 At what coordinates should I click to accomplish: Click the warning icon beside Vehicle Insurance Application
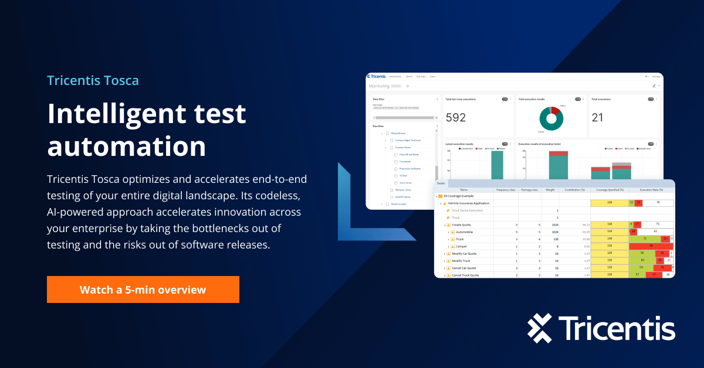click(x=445, y=203)
